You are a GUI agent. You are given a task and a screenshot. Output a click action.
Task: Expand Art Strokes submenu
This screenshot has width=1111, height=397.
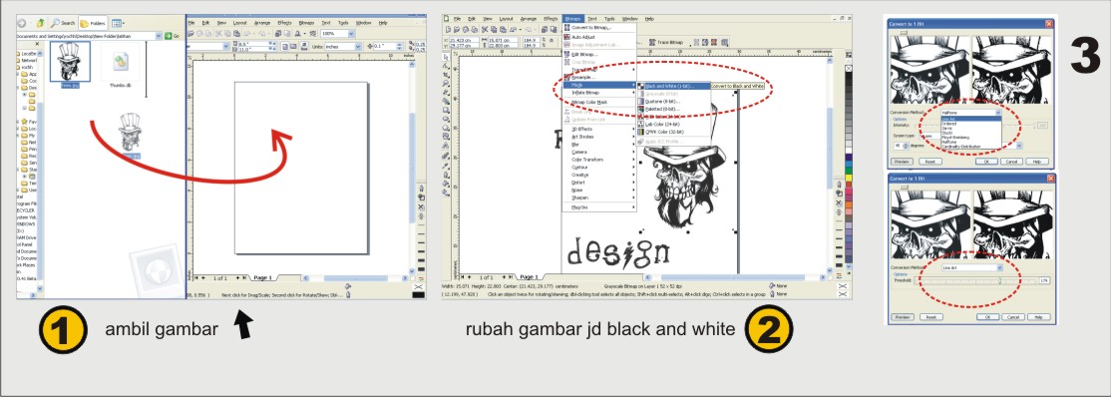click(x=599, y=137)
